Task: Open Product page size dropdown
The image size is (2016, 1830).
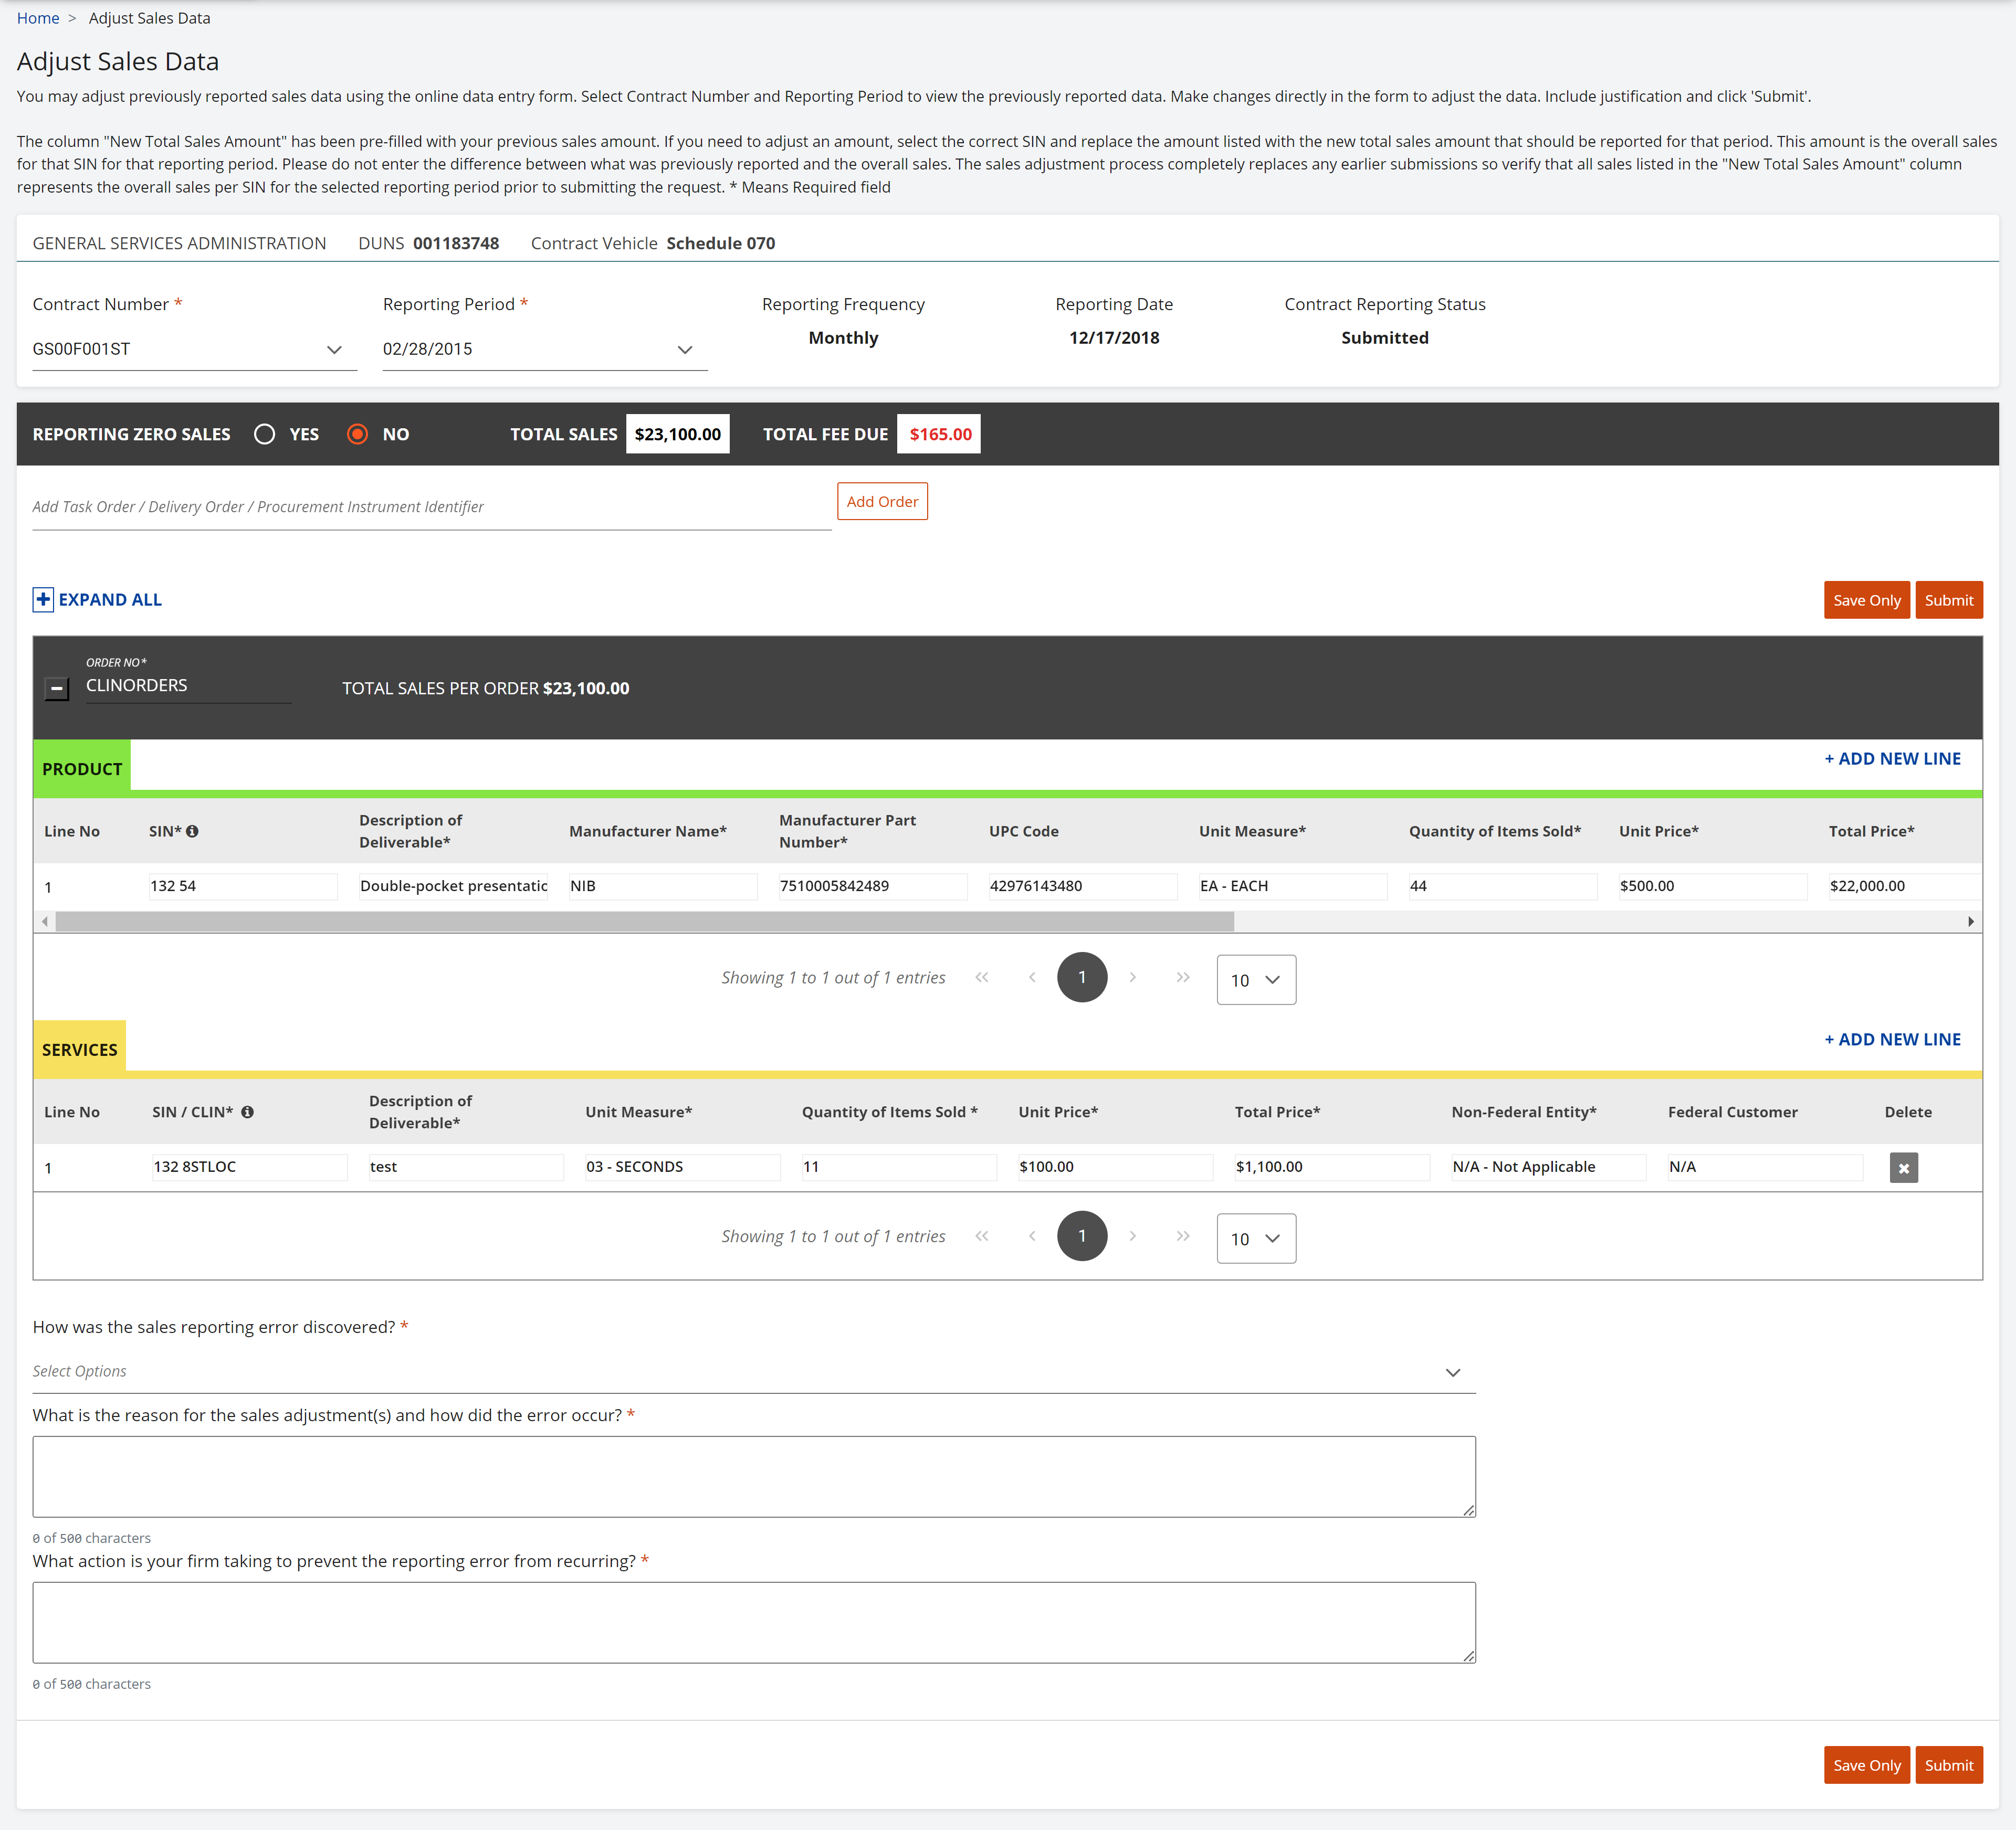Action: [x=1256, y=979]
